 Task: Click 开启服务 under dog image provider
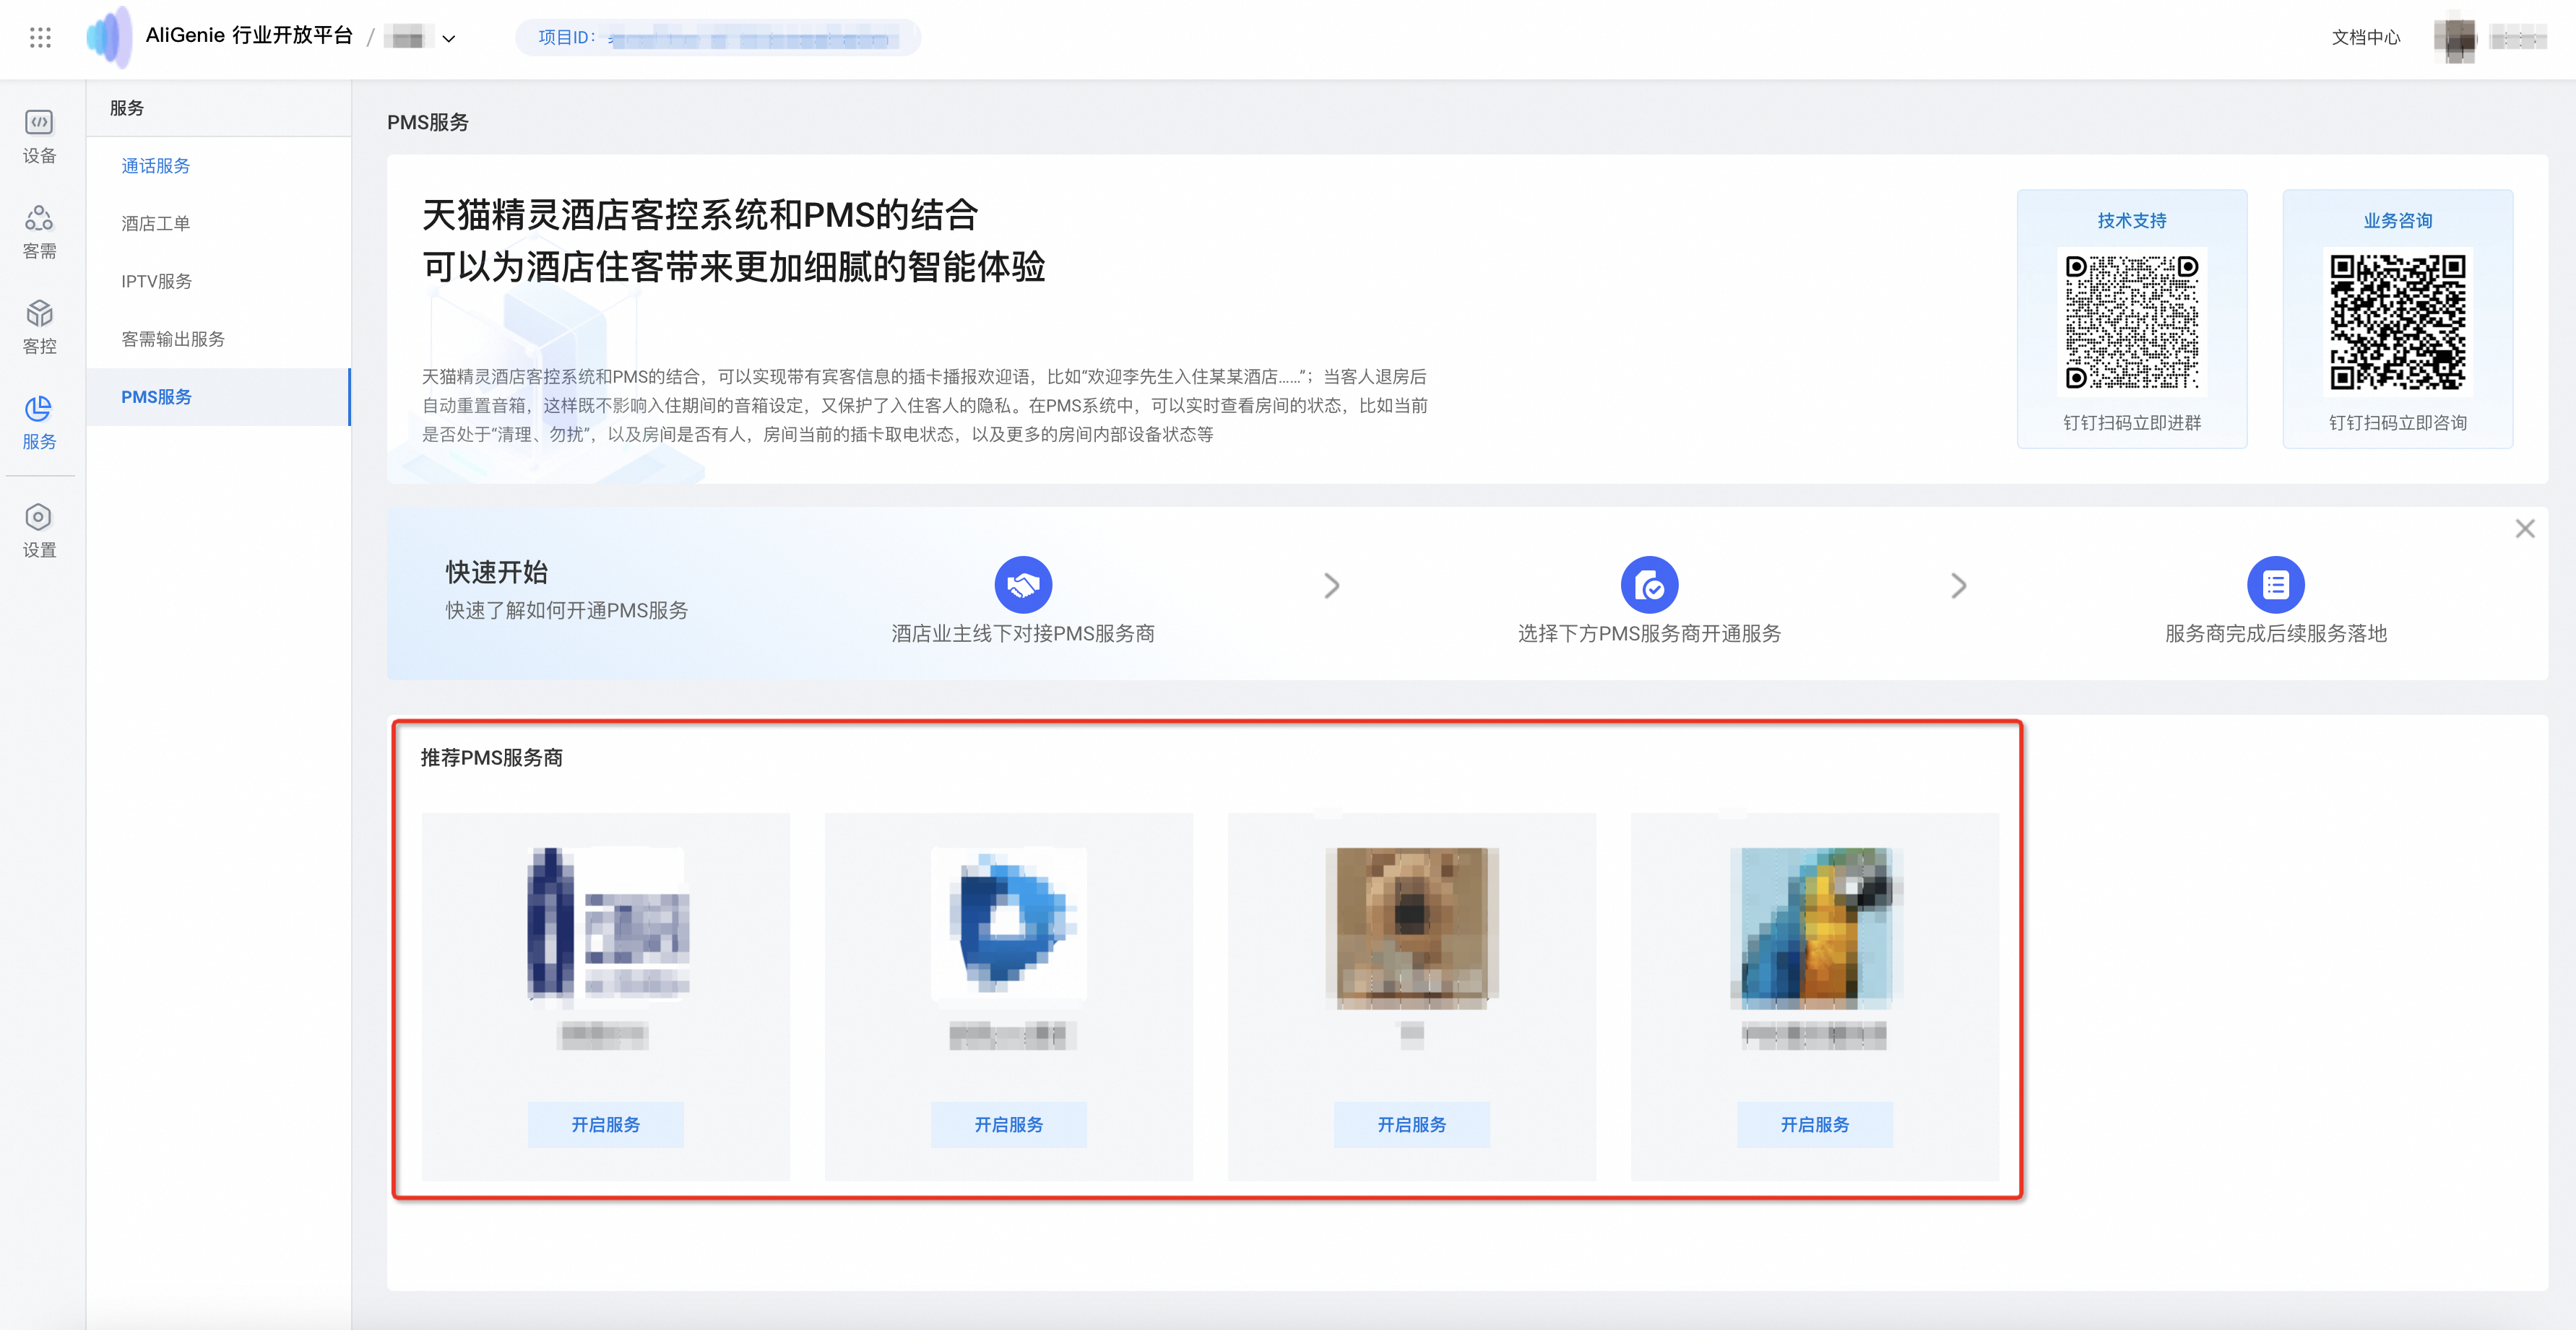pyautogui.click(x=1411, y=1125)
